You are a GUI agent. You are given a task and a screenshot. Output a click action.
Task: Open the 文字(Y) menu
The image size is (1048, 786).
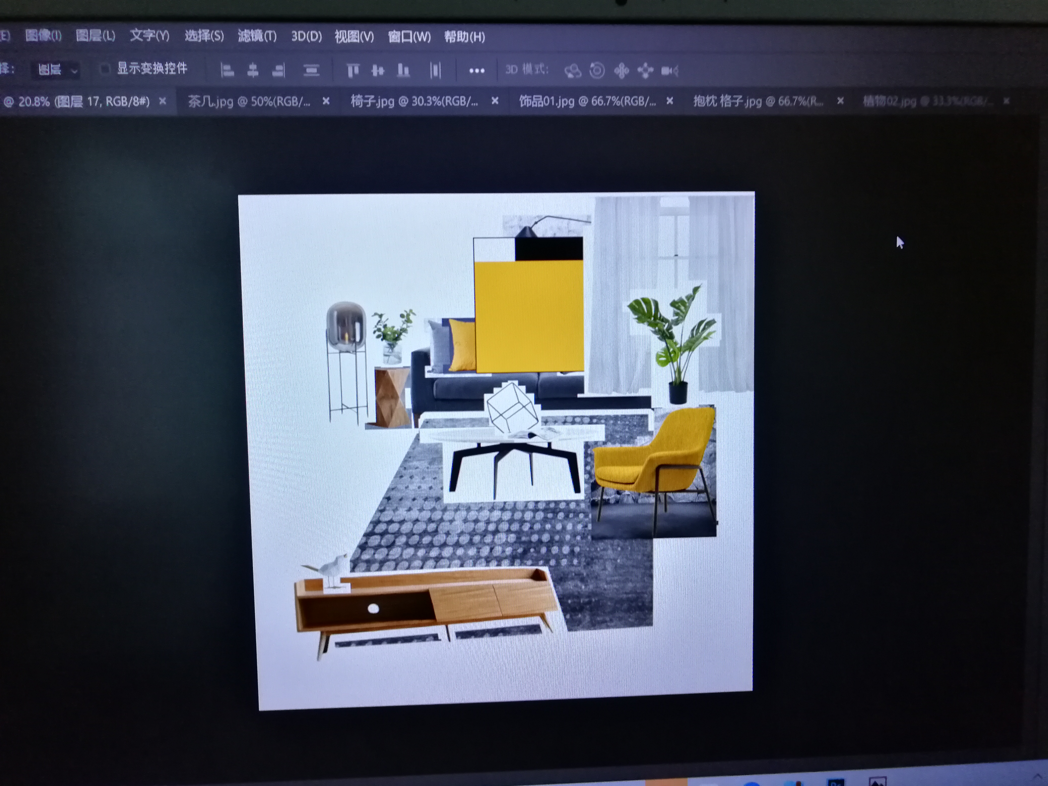(x=149, y=36)
